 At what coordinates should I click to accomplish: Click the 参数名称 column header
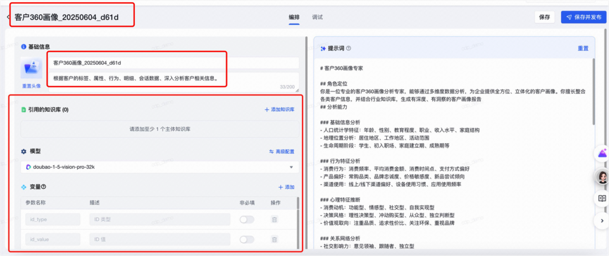(x=35, y=203)
